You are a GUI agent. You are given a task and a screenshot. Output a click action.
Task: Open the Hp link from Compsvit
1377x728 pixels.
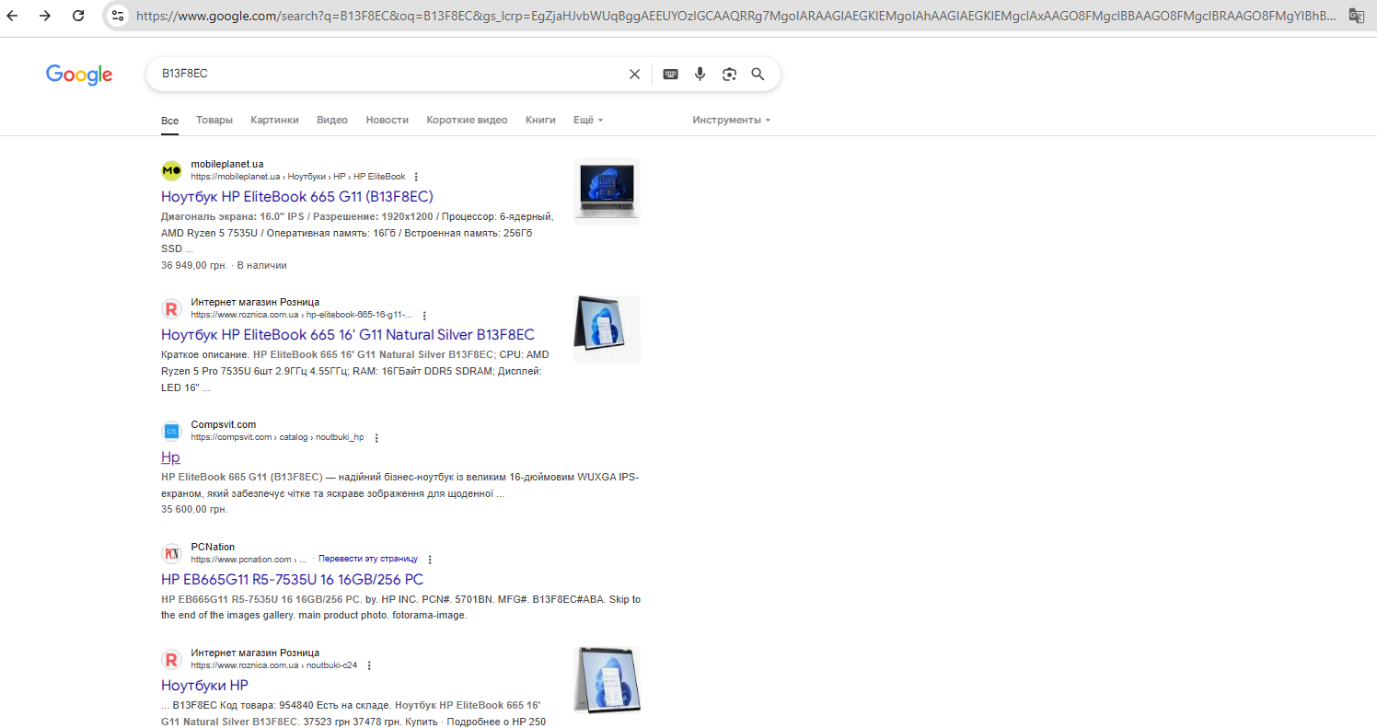[170, 457]
